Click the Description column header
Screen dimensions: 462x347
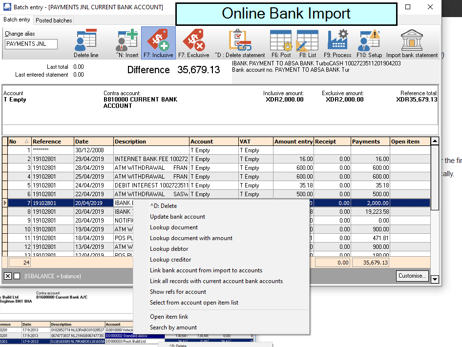pos(151,142)
